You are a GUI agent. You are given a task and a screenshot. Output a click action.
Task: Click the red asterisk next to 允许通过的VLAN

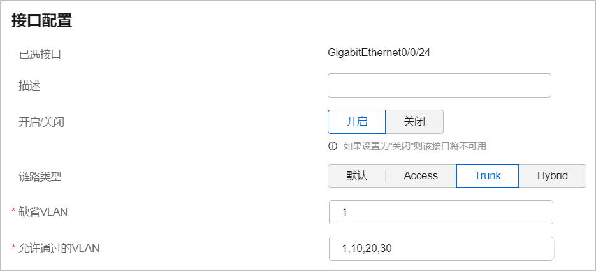pos(13,247)
